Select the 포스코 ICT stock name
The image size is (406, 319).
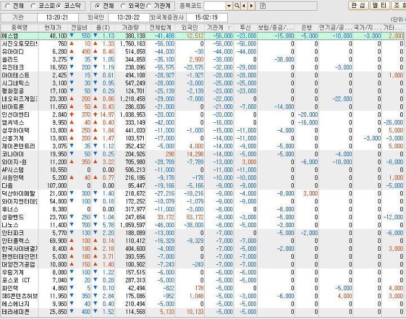click(x=16, y=280)
